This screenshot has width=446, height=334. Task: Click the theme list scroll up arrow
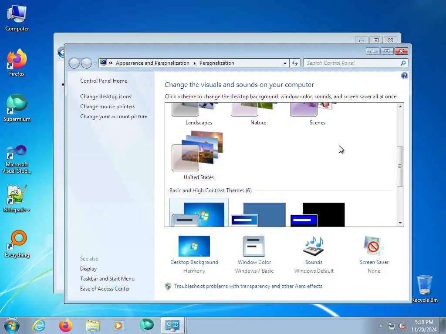click(x=400, y=107)
